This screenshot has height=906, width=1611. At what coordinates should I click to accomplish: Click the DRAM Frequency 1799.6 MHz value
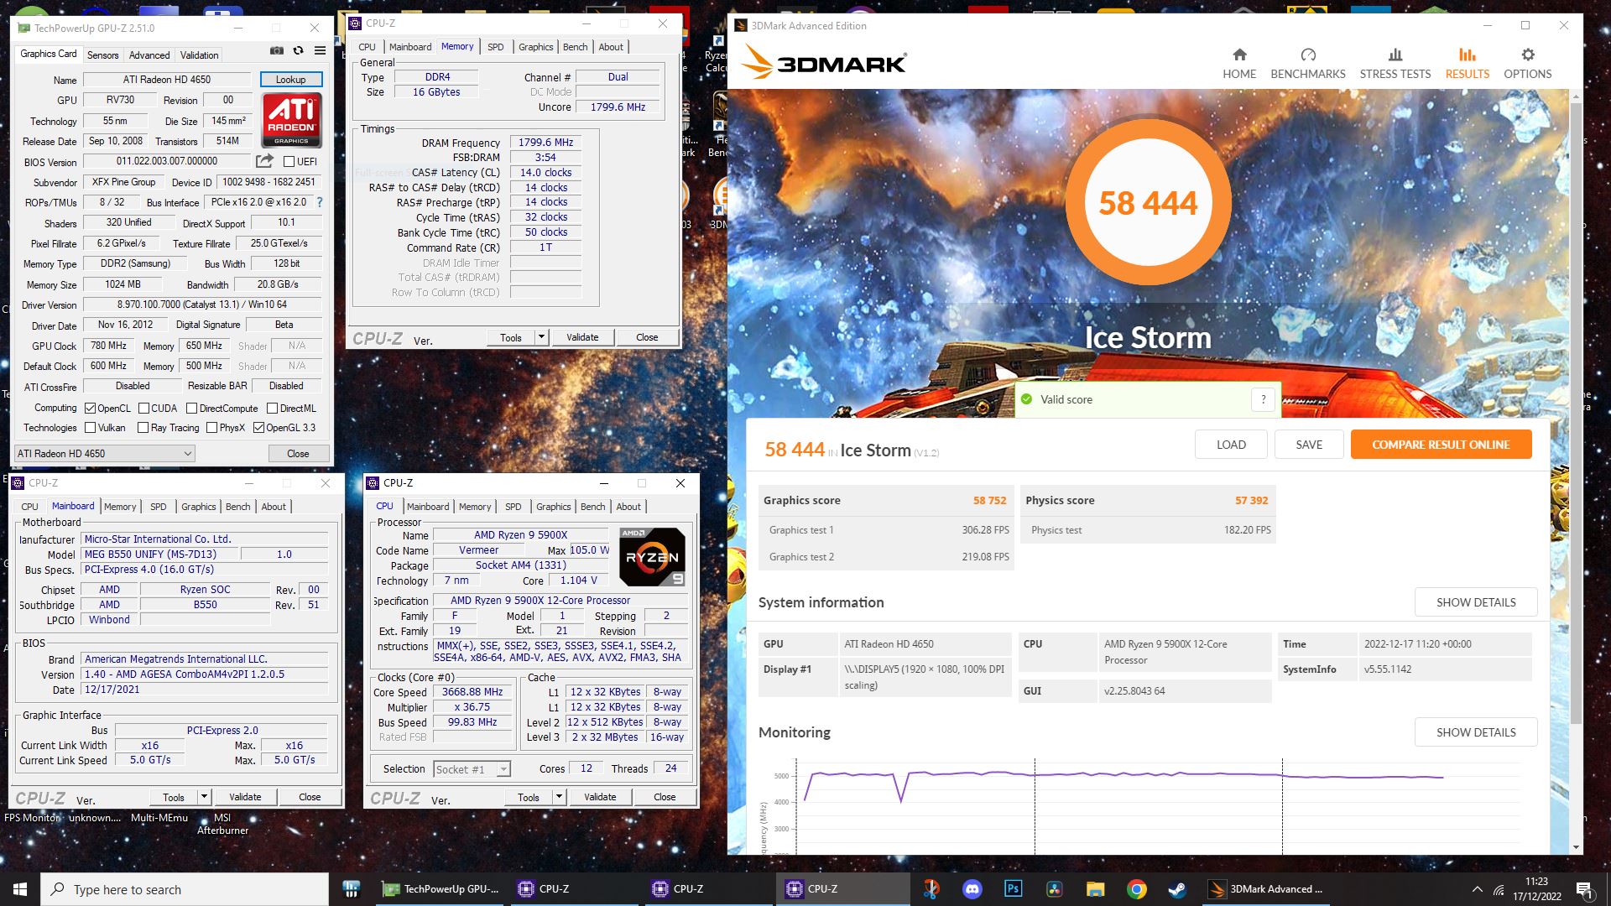click(x=545, y=143)
